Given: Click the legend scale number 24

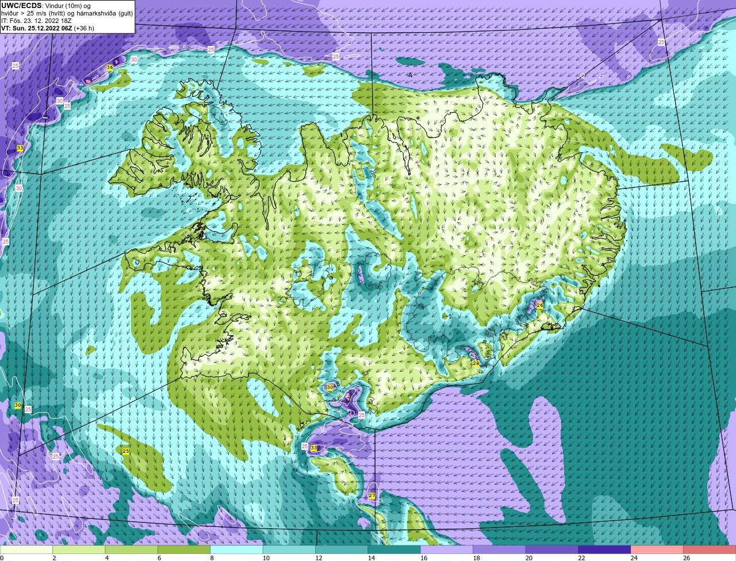Looking at the screenshot, I should pyautogui.click(x=634, y=558).
